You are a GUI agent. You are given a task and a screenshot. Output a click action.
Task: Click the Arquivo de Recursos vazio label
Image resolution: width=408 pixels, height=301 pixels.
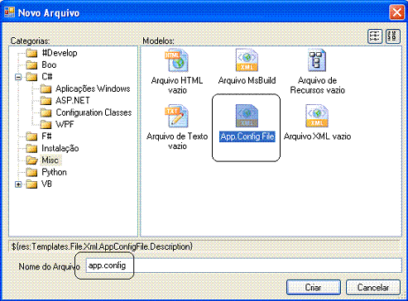(317, 85)
